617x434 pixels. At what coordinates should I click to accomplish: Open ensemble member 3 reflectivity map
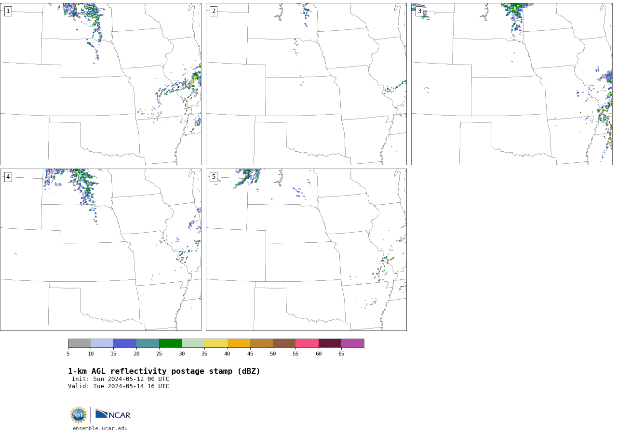tap(511, 84)
